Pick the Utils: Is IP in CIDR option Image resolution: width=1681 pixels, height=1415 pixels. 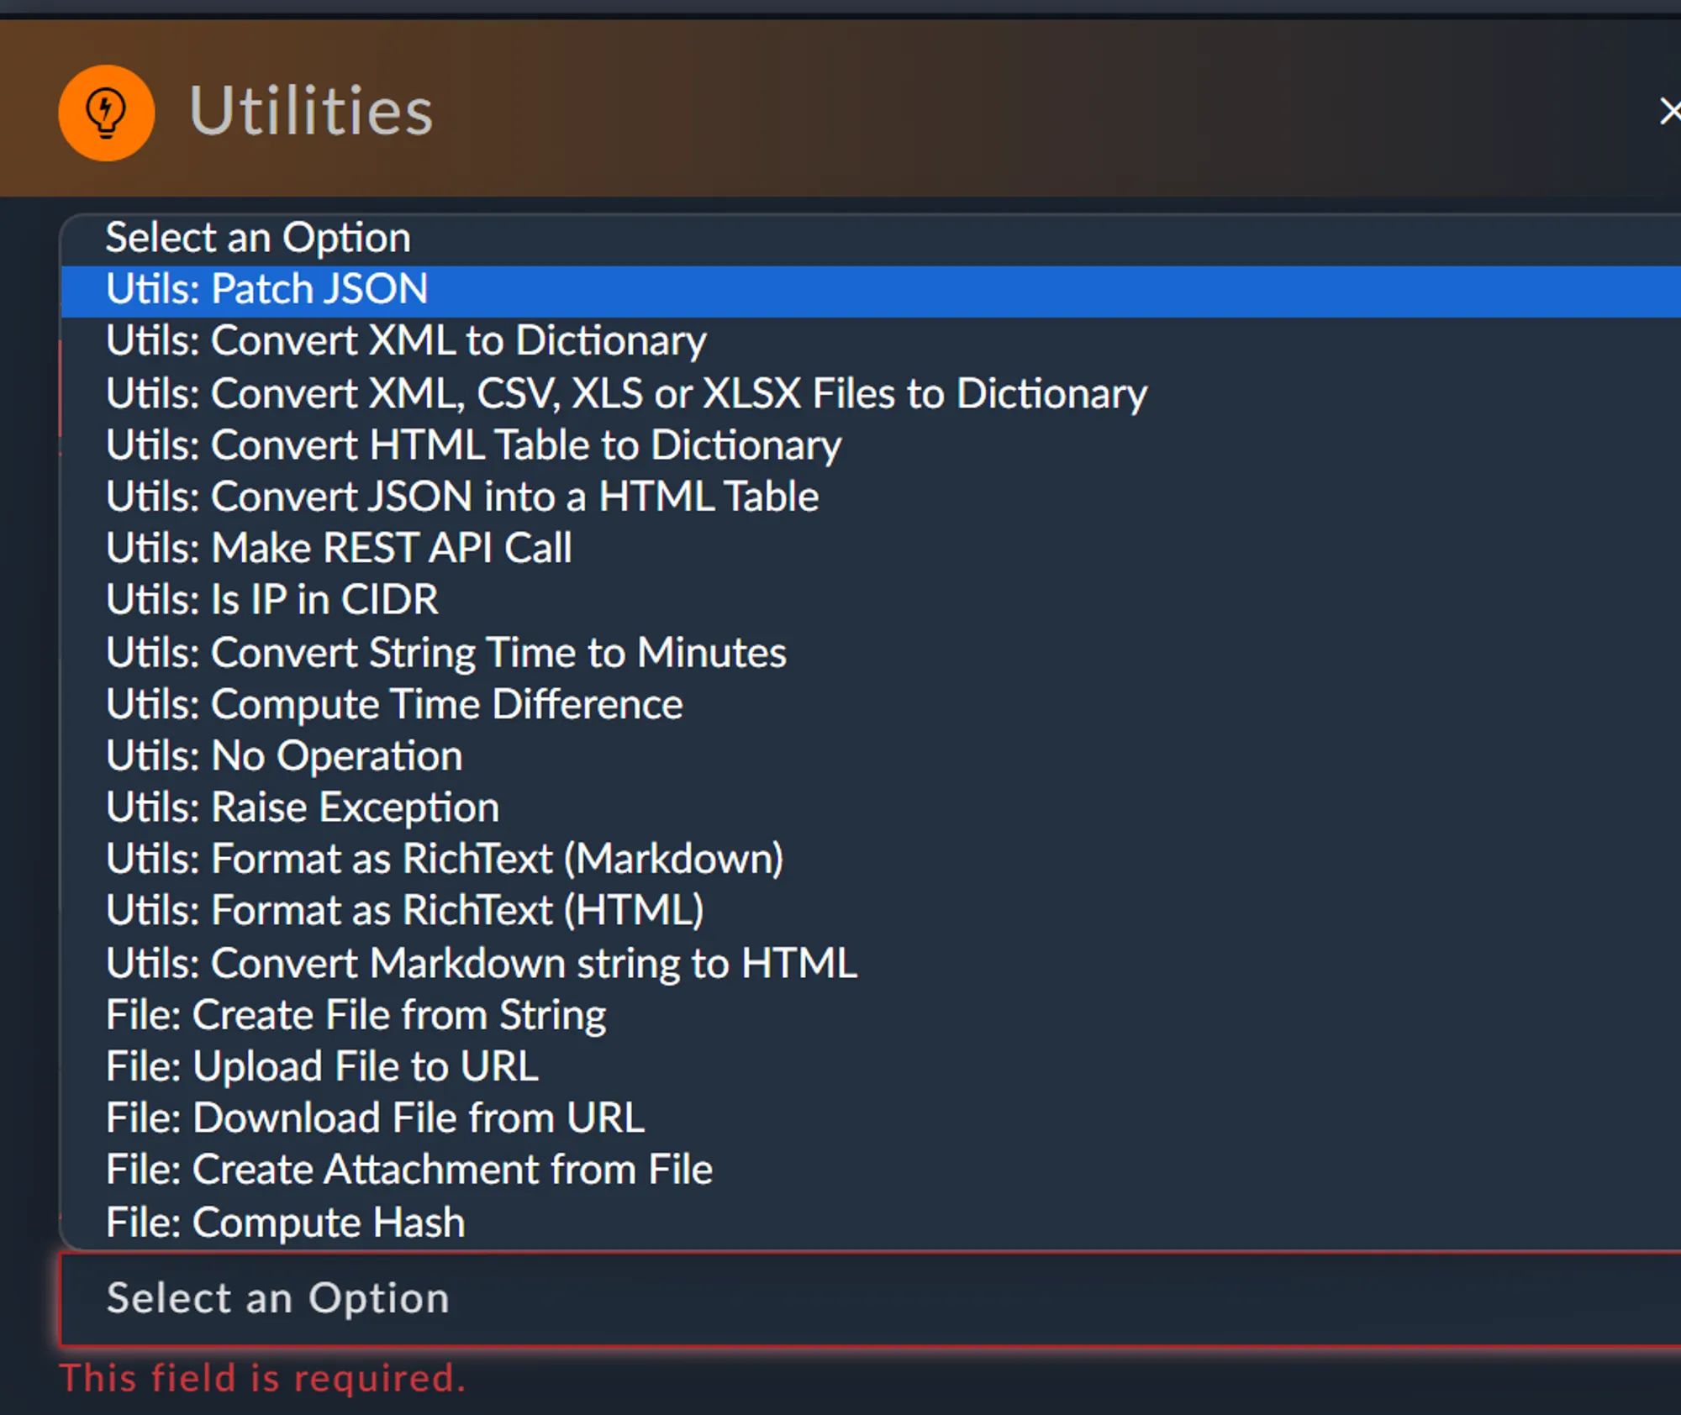(x=271, y=601)
